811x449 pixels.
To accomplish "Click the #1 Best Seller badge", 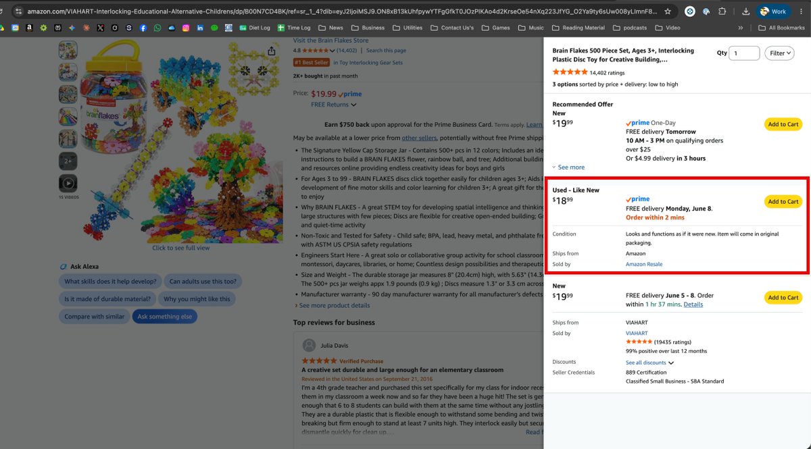I will point(312,63).
